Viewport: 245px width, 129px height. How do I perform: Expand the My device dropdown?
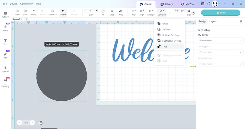220,40
